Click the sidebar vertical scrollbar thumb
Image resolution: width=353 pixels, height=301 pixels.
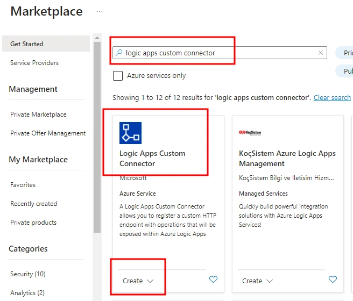[x=97, y=137]
